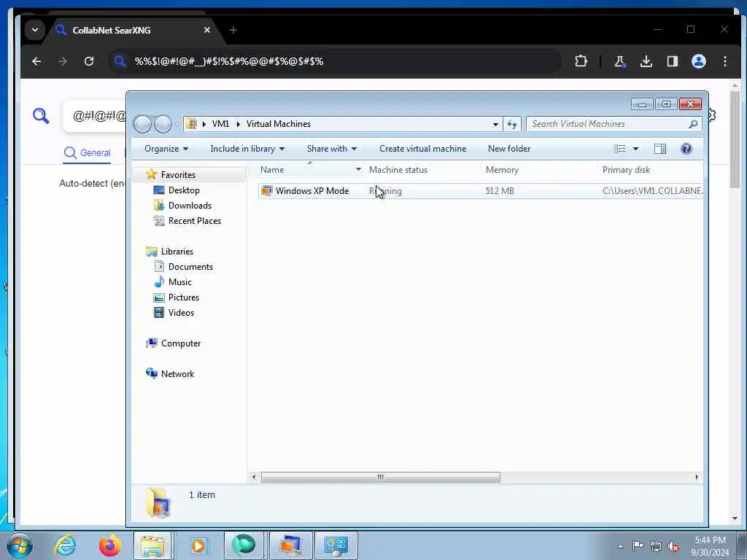747x560 pixels.
Task: Open the Share with dropdown
Action: (332, 149)
